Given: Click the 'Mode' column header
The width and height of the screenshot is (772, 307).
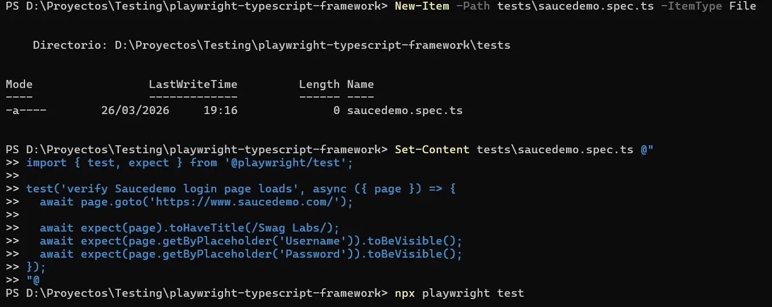Looking at the screenshot, I should [19, 85].
